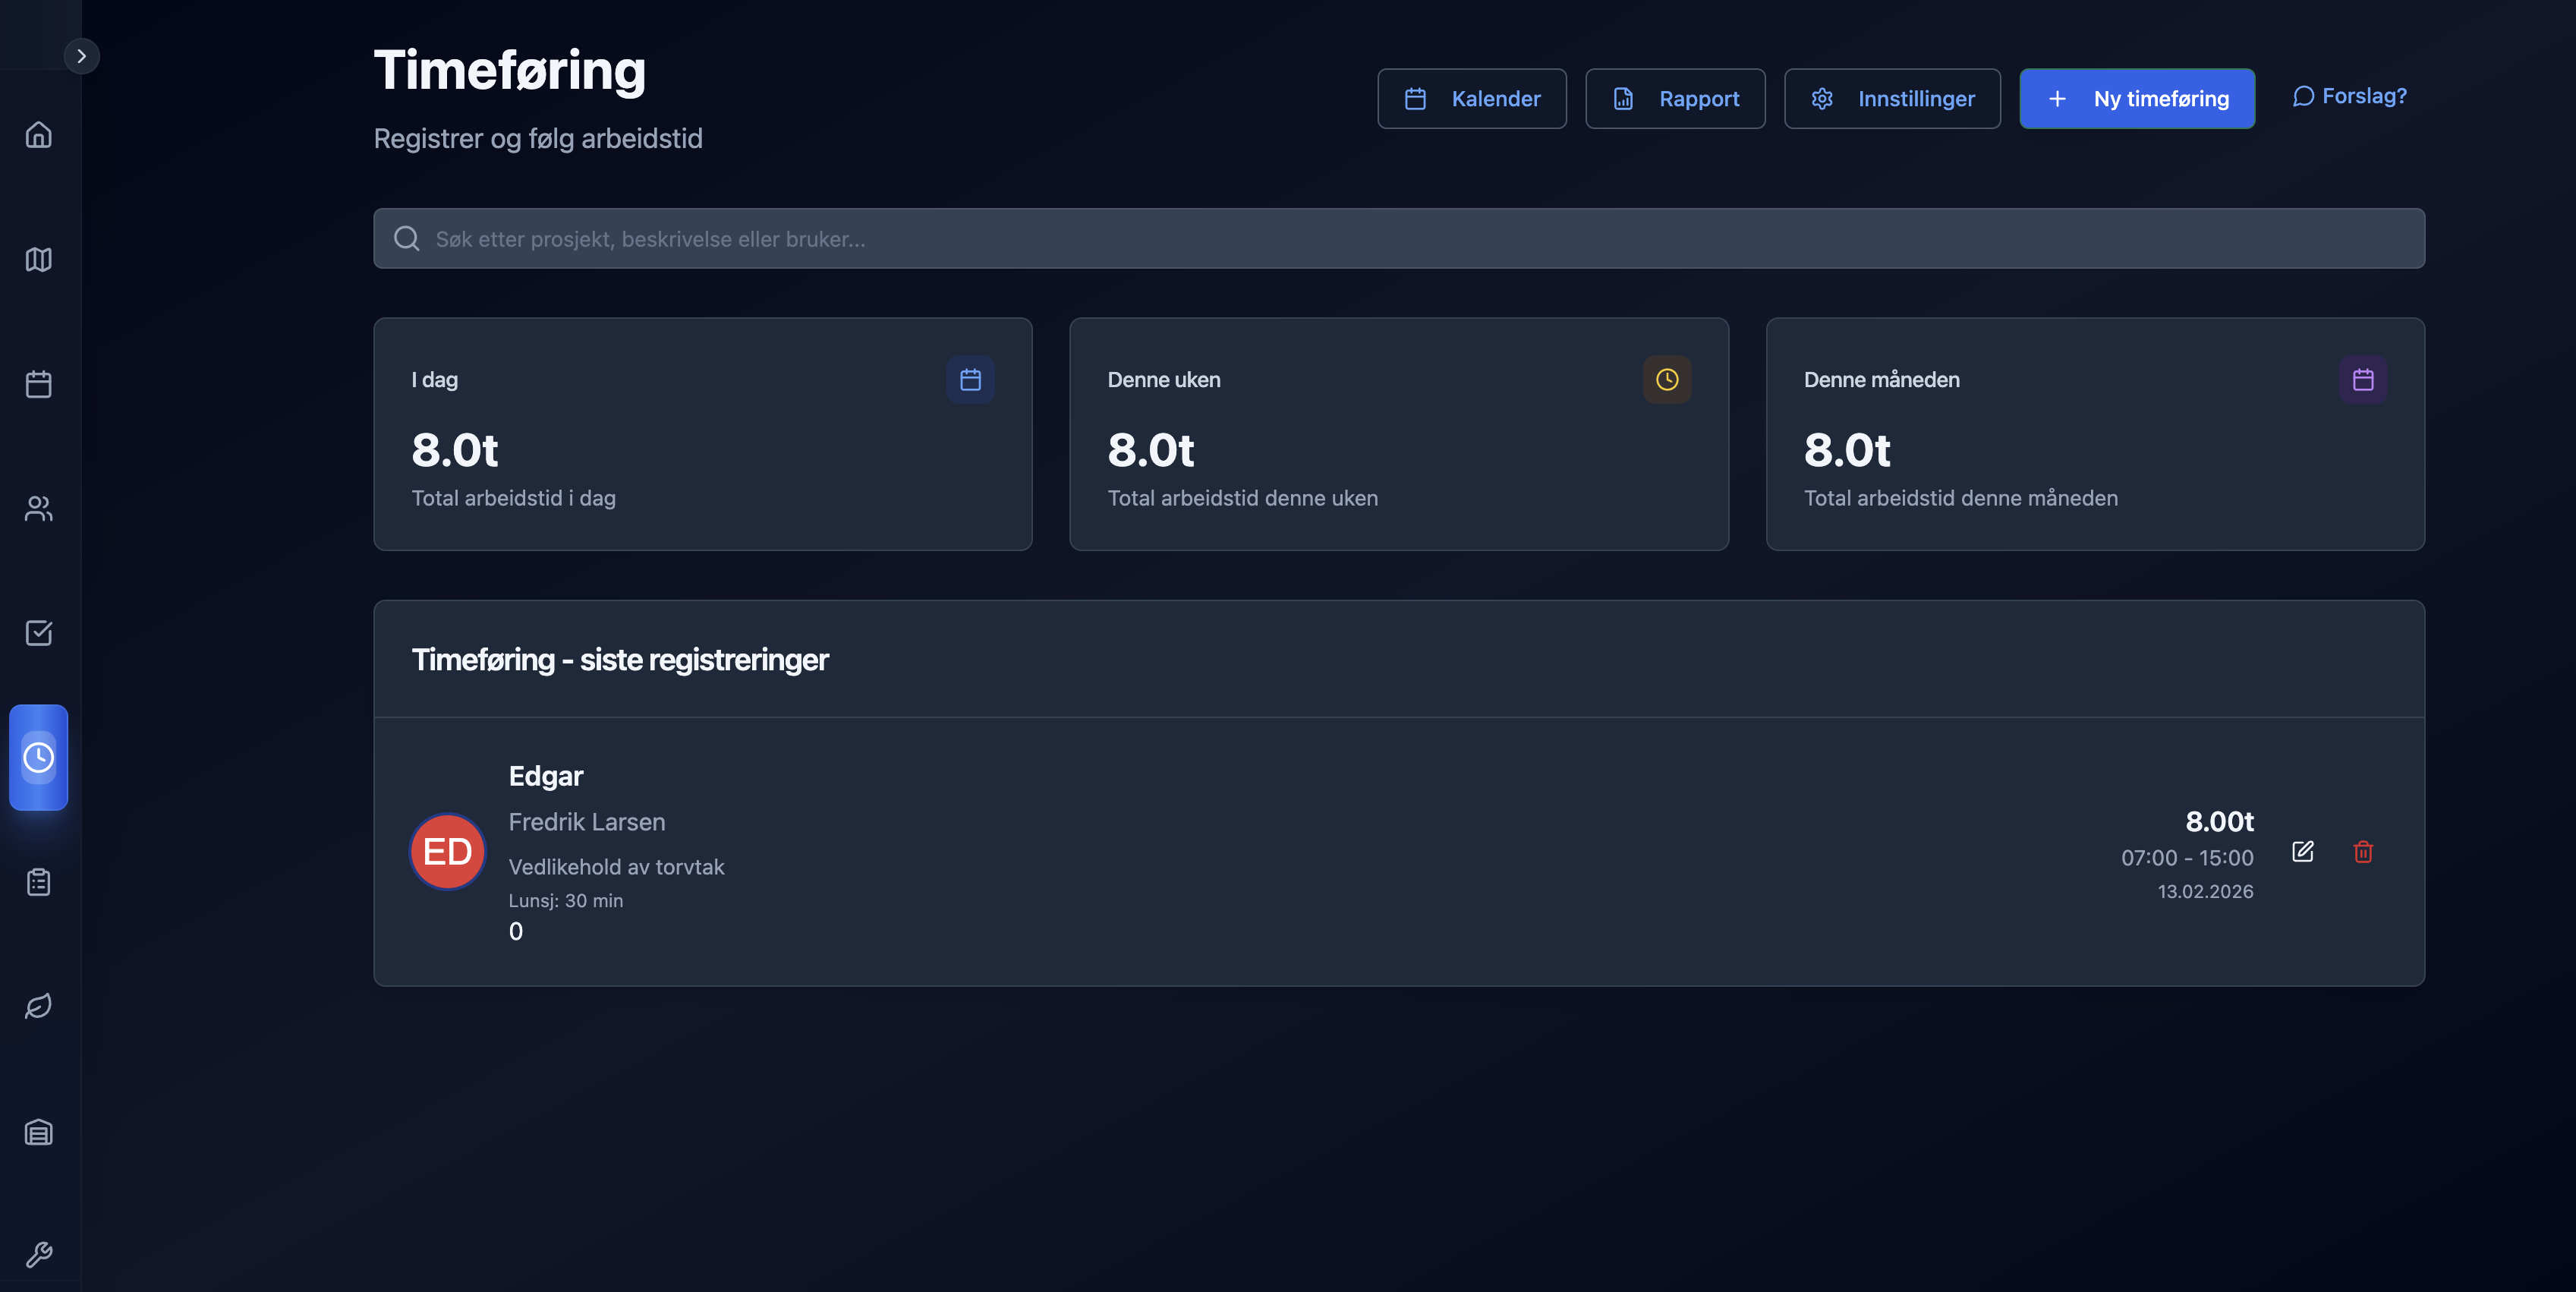2576x1292 pixels.
Task: Click the ED avatar circle
Action: (x=447, y=852)
